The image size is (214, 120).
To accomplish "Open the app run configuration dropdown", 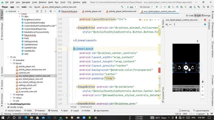I will (131, 7).
